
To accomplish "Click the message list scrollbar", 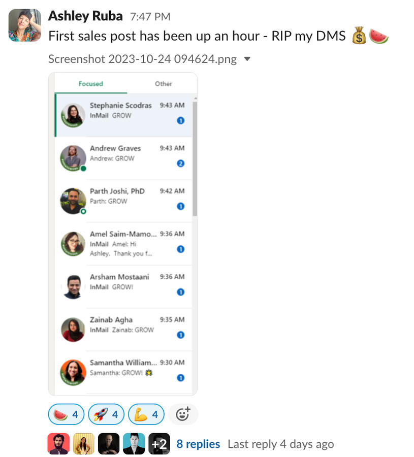I will coord(195,159).
